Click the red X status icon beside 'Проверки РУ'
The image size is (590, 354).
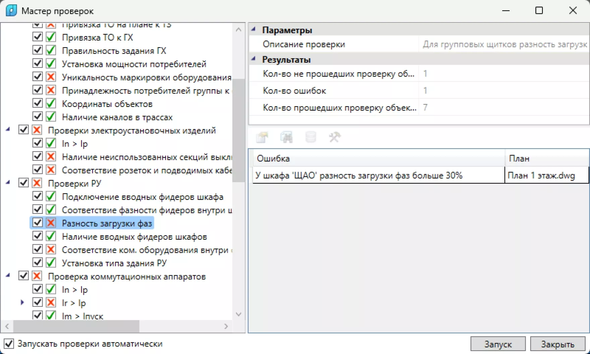37,183
